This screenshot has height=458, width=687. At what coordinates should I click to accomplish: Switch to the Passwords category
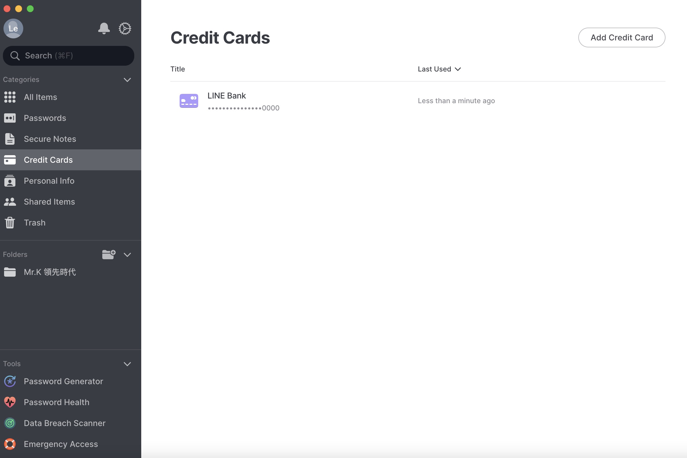point(70,118)
